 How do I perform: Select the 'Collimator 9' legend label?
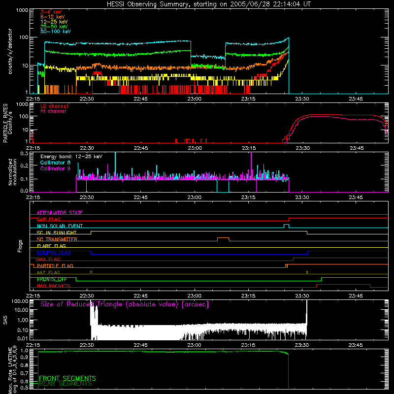point(55,168)
